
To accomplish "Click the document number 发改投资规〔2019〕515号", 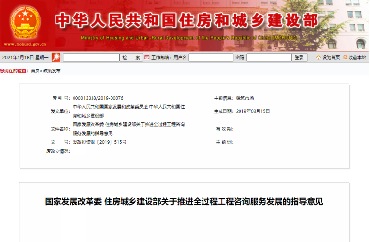I will (99, 142).
